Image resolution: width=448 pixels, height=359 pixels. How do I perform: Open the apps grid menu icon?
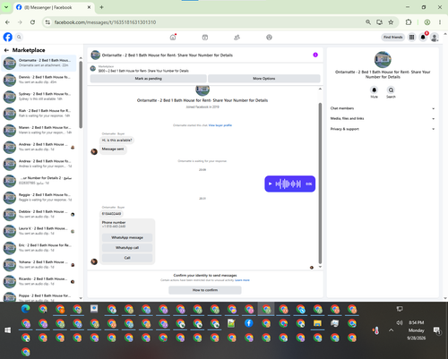pos(411,37)
